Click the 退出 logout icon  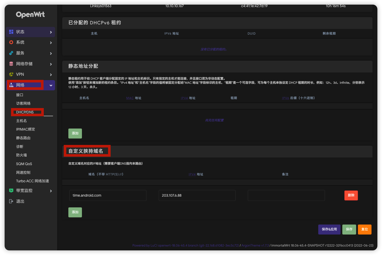[x=11, y=201]
